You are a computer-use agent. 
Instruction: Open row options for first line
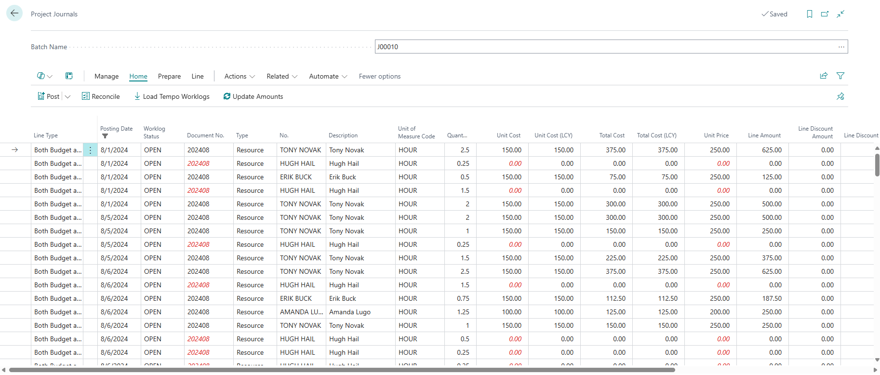90,150
